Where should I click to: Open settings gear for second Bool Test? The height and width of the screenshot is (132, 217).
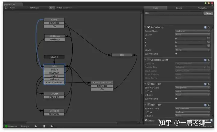[209, 105]
